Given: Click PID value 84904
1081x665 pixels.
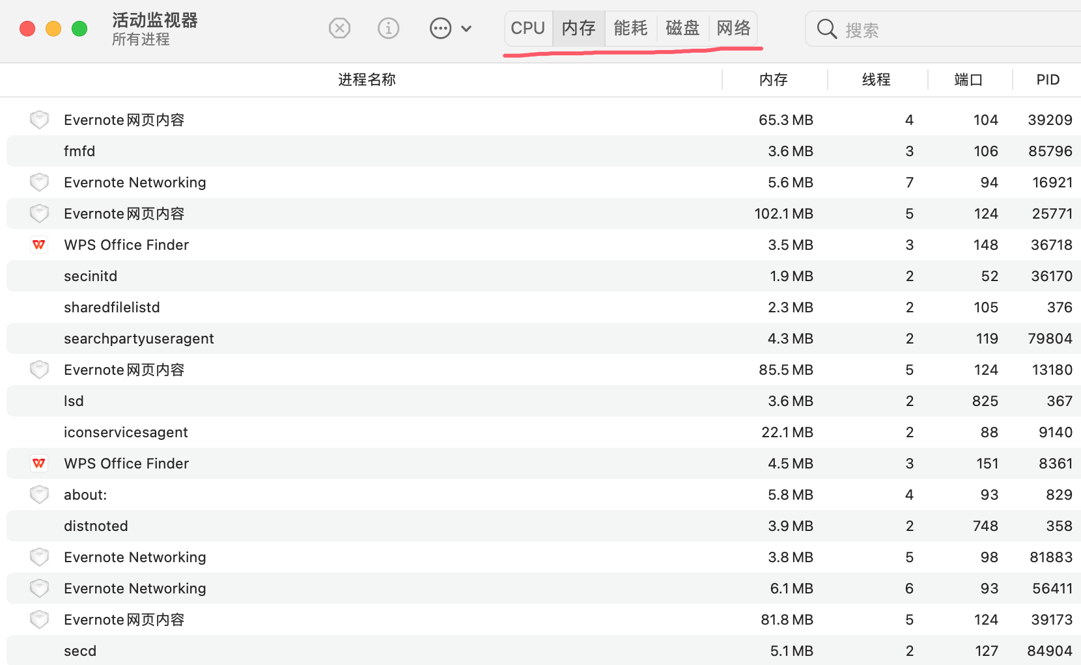Looking at the screenshot, I should (1050, 651).
